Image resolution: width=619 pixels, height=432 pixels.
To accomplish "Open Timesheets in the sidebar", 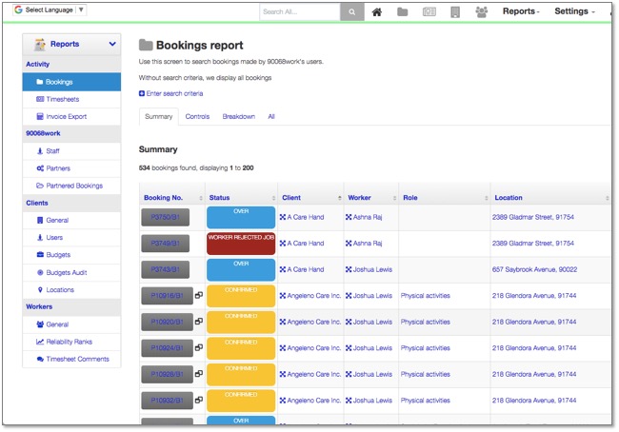I will coord(65,99).
